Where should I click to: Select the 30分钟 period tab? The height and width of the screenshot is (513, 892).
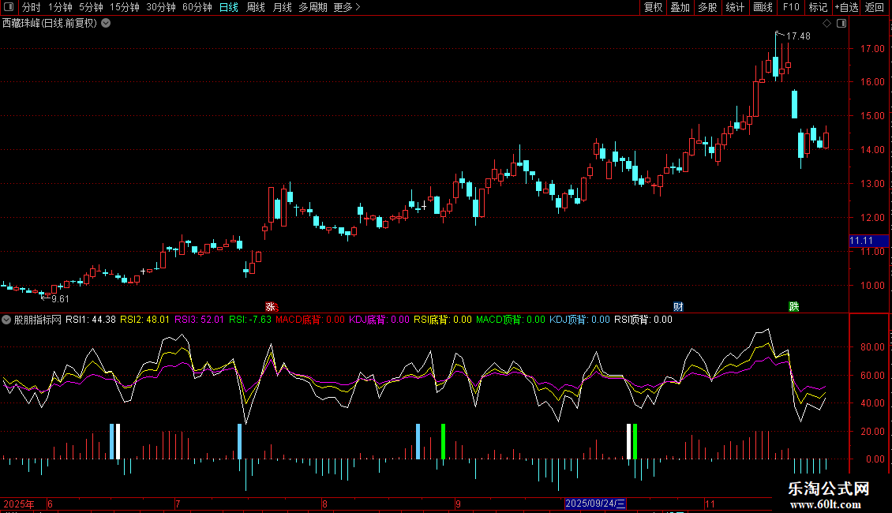pyautogui.click(x=161, y=7)
